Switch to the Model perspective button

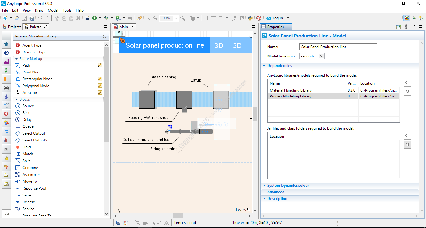[407, 18]
